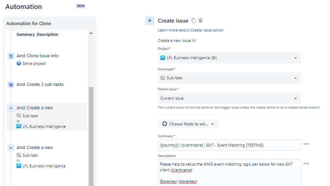Viewport: 330px width, 186px height.
Task: Click the scroll up arrow in rule list
Action: point(91,33)
